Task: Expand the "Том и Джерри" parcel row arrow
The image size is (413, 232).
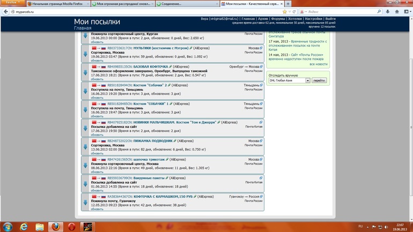Action: [x=85, y=128]
